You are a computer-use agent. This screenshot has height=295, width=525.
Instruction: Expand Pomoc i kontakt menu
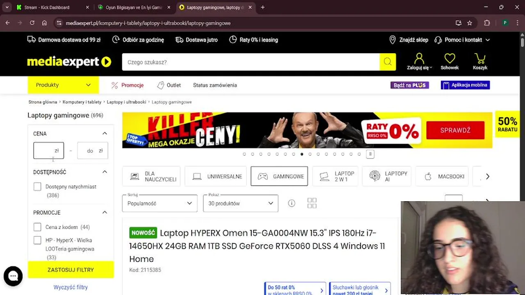(x=462, y=40)
